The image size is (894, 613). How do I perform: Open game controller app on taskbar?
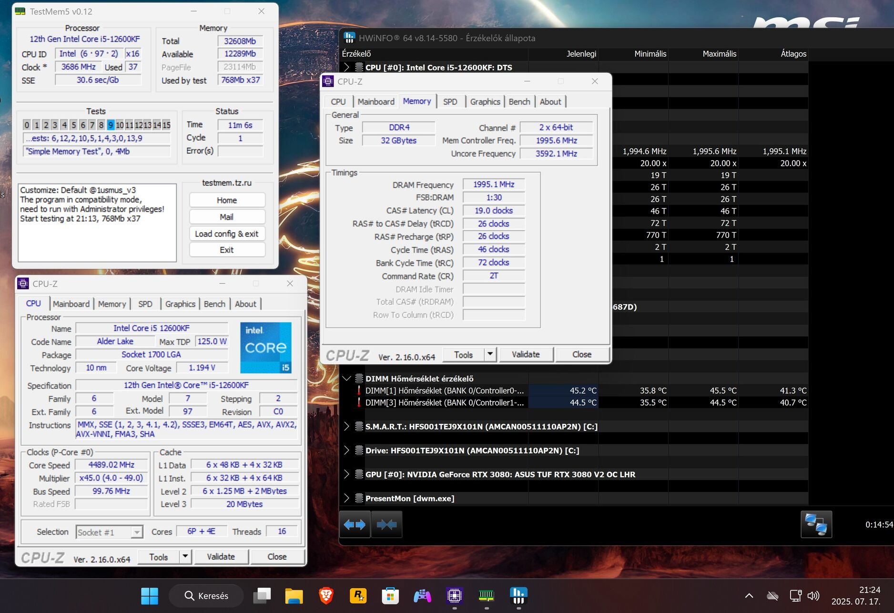[x=422, y=596]
